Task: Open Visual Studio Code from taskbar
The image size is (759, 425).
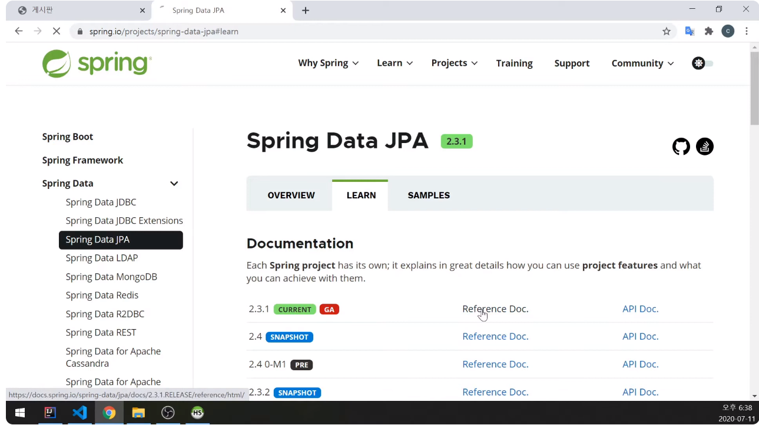Action: (79, 413)
